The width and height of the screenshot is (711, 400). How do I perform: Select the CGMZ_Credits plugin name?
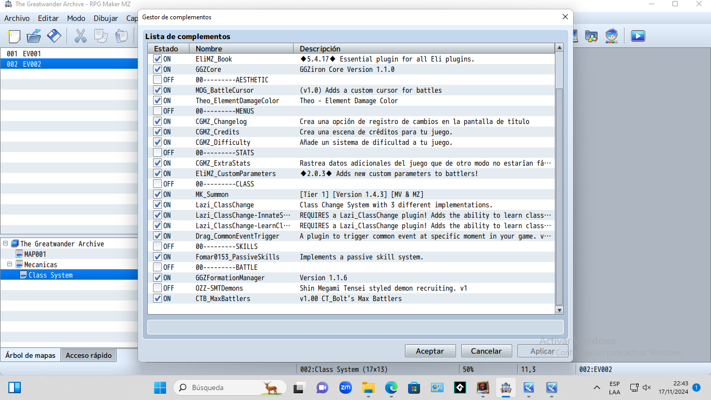(x=218, y=132)
